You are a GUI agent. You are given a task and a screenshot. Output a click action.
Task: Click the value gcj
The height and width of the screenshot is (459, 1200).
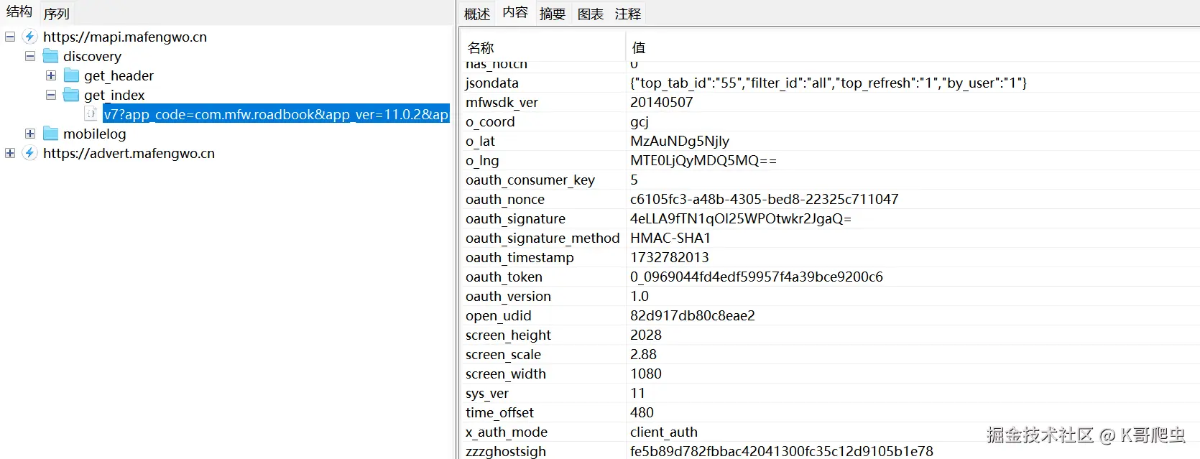640,121
